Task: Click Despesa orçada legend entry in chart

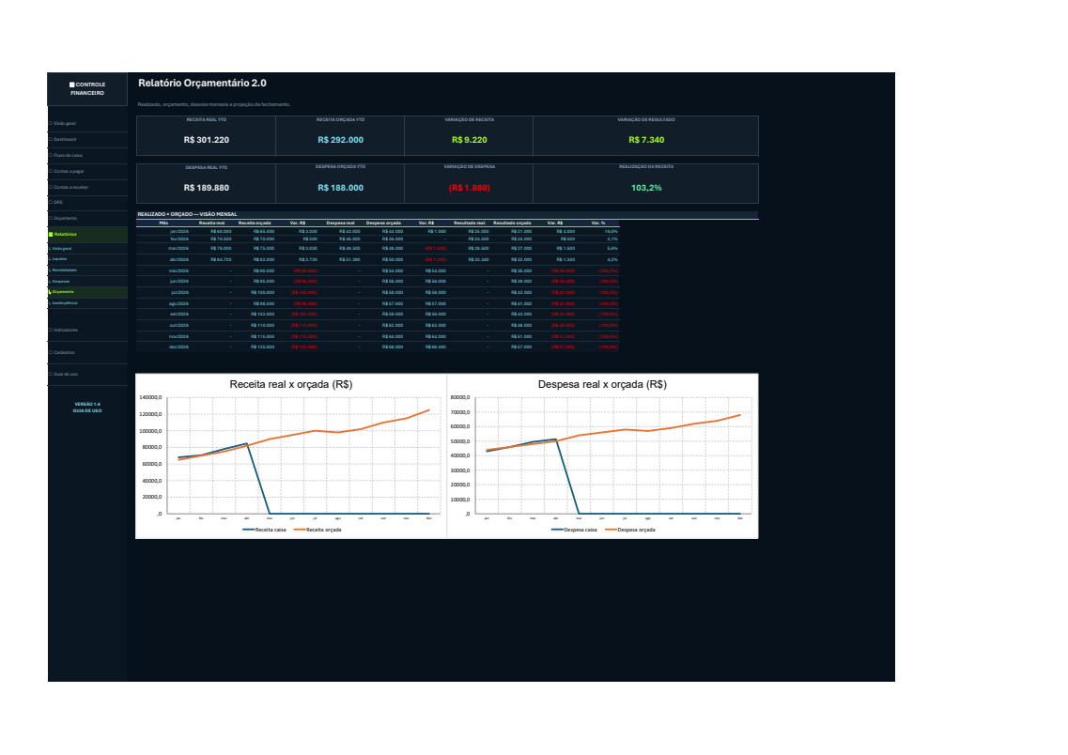Action: pos(630,530)
